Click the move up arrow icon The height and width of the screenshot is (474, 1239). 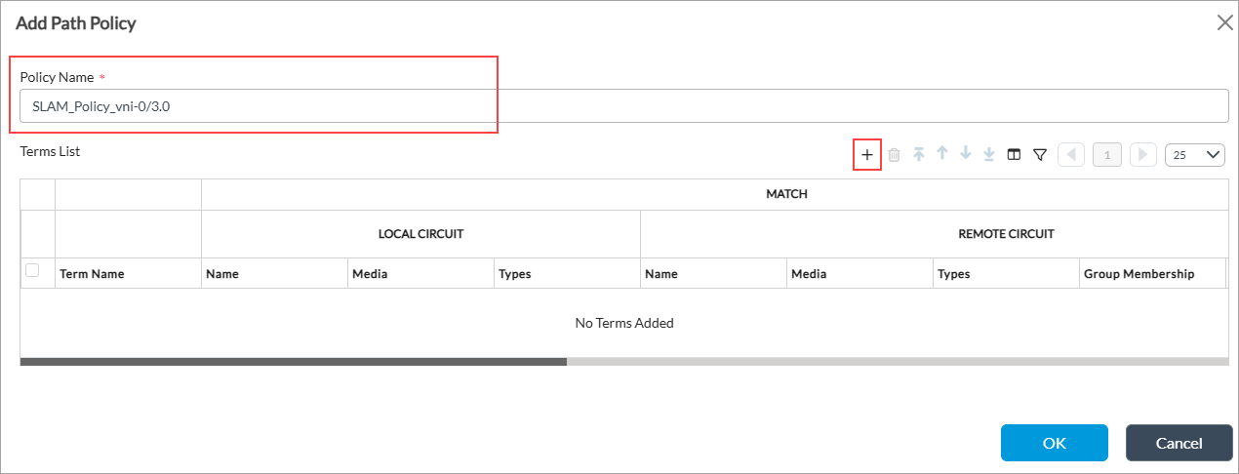(942, 154)
